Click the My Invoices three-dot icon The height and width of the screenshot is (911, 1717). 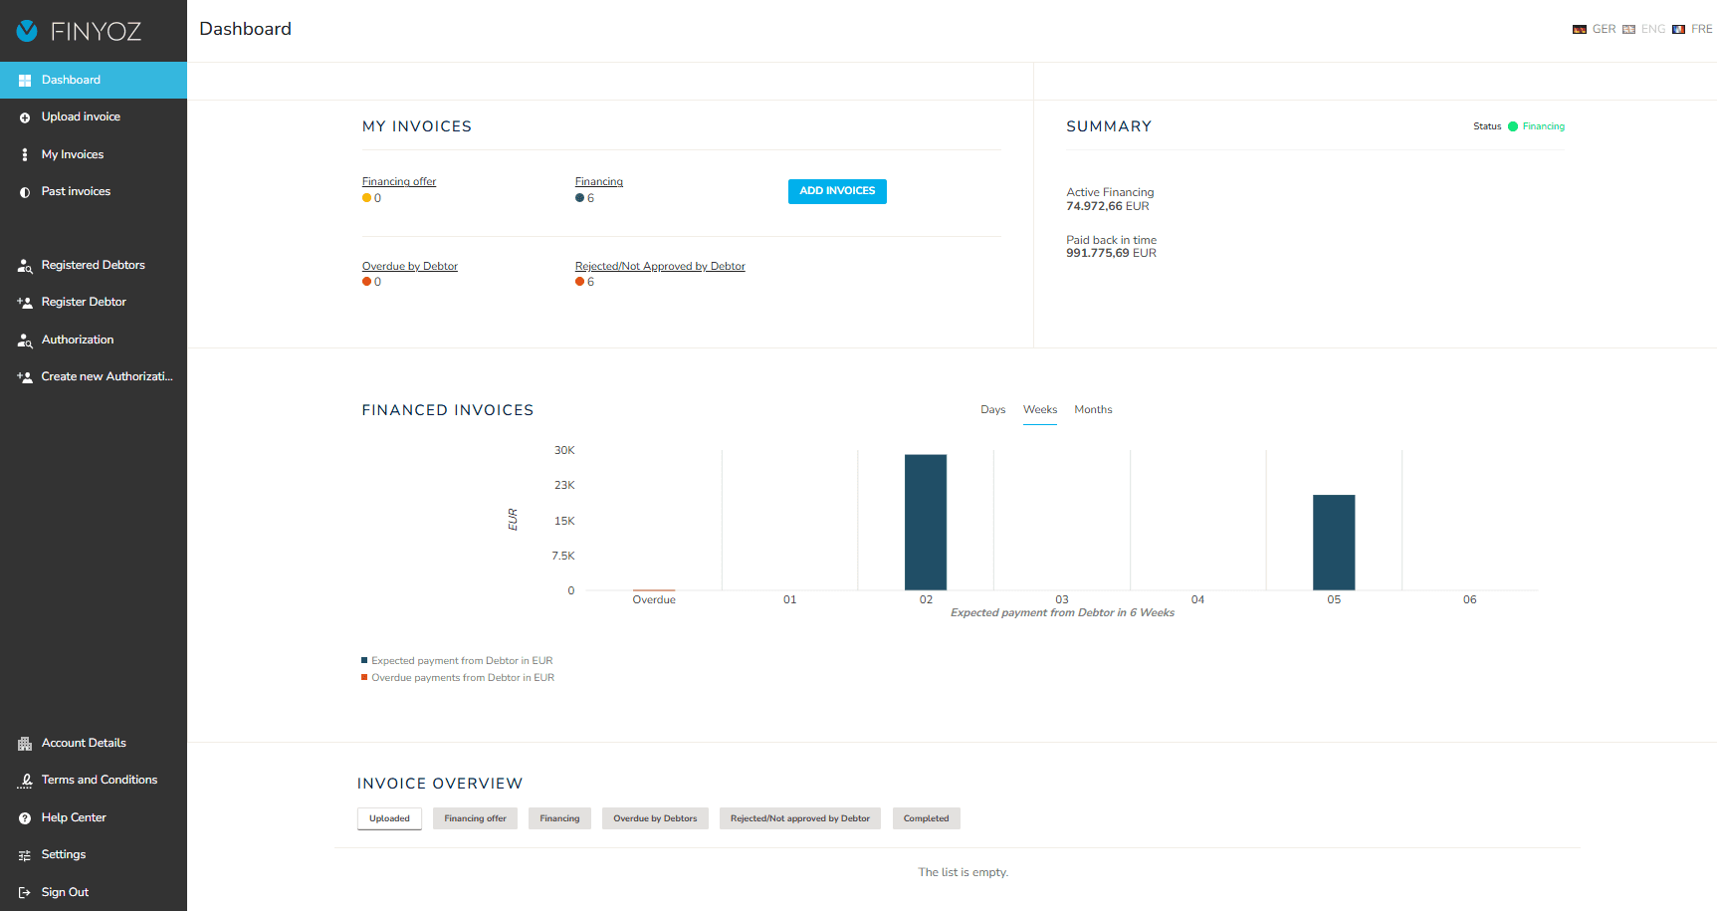25,155
